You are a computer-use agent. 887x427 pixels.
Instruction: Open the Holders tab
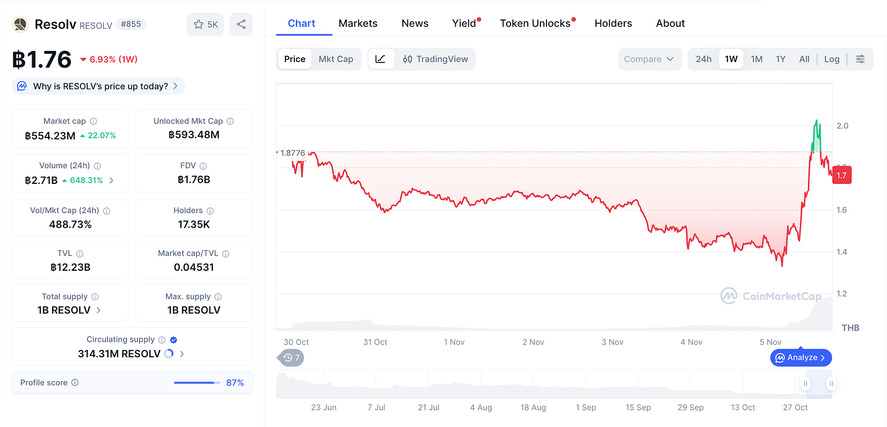pyautogui.click(x=613, y=23)
